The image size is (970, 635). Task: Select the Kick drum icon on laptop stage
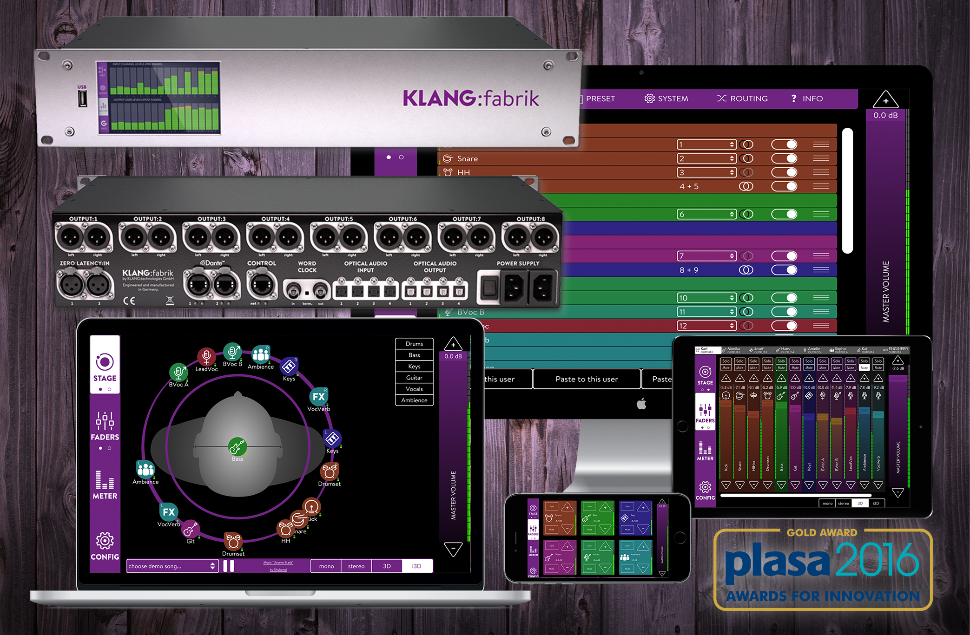click(311, 506)
